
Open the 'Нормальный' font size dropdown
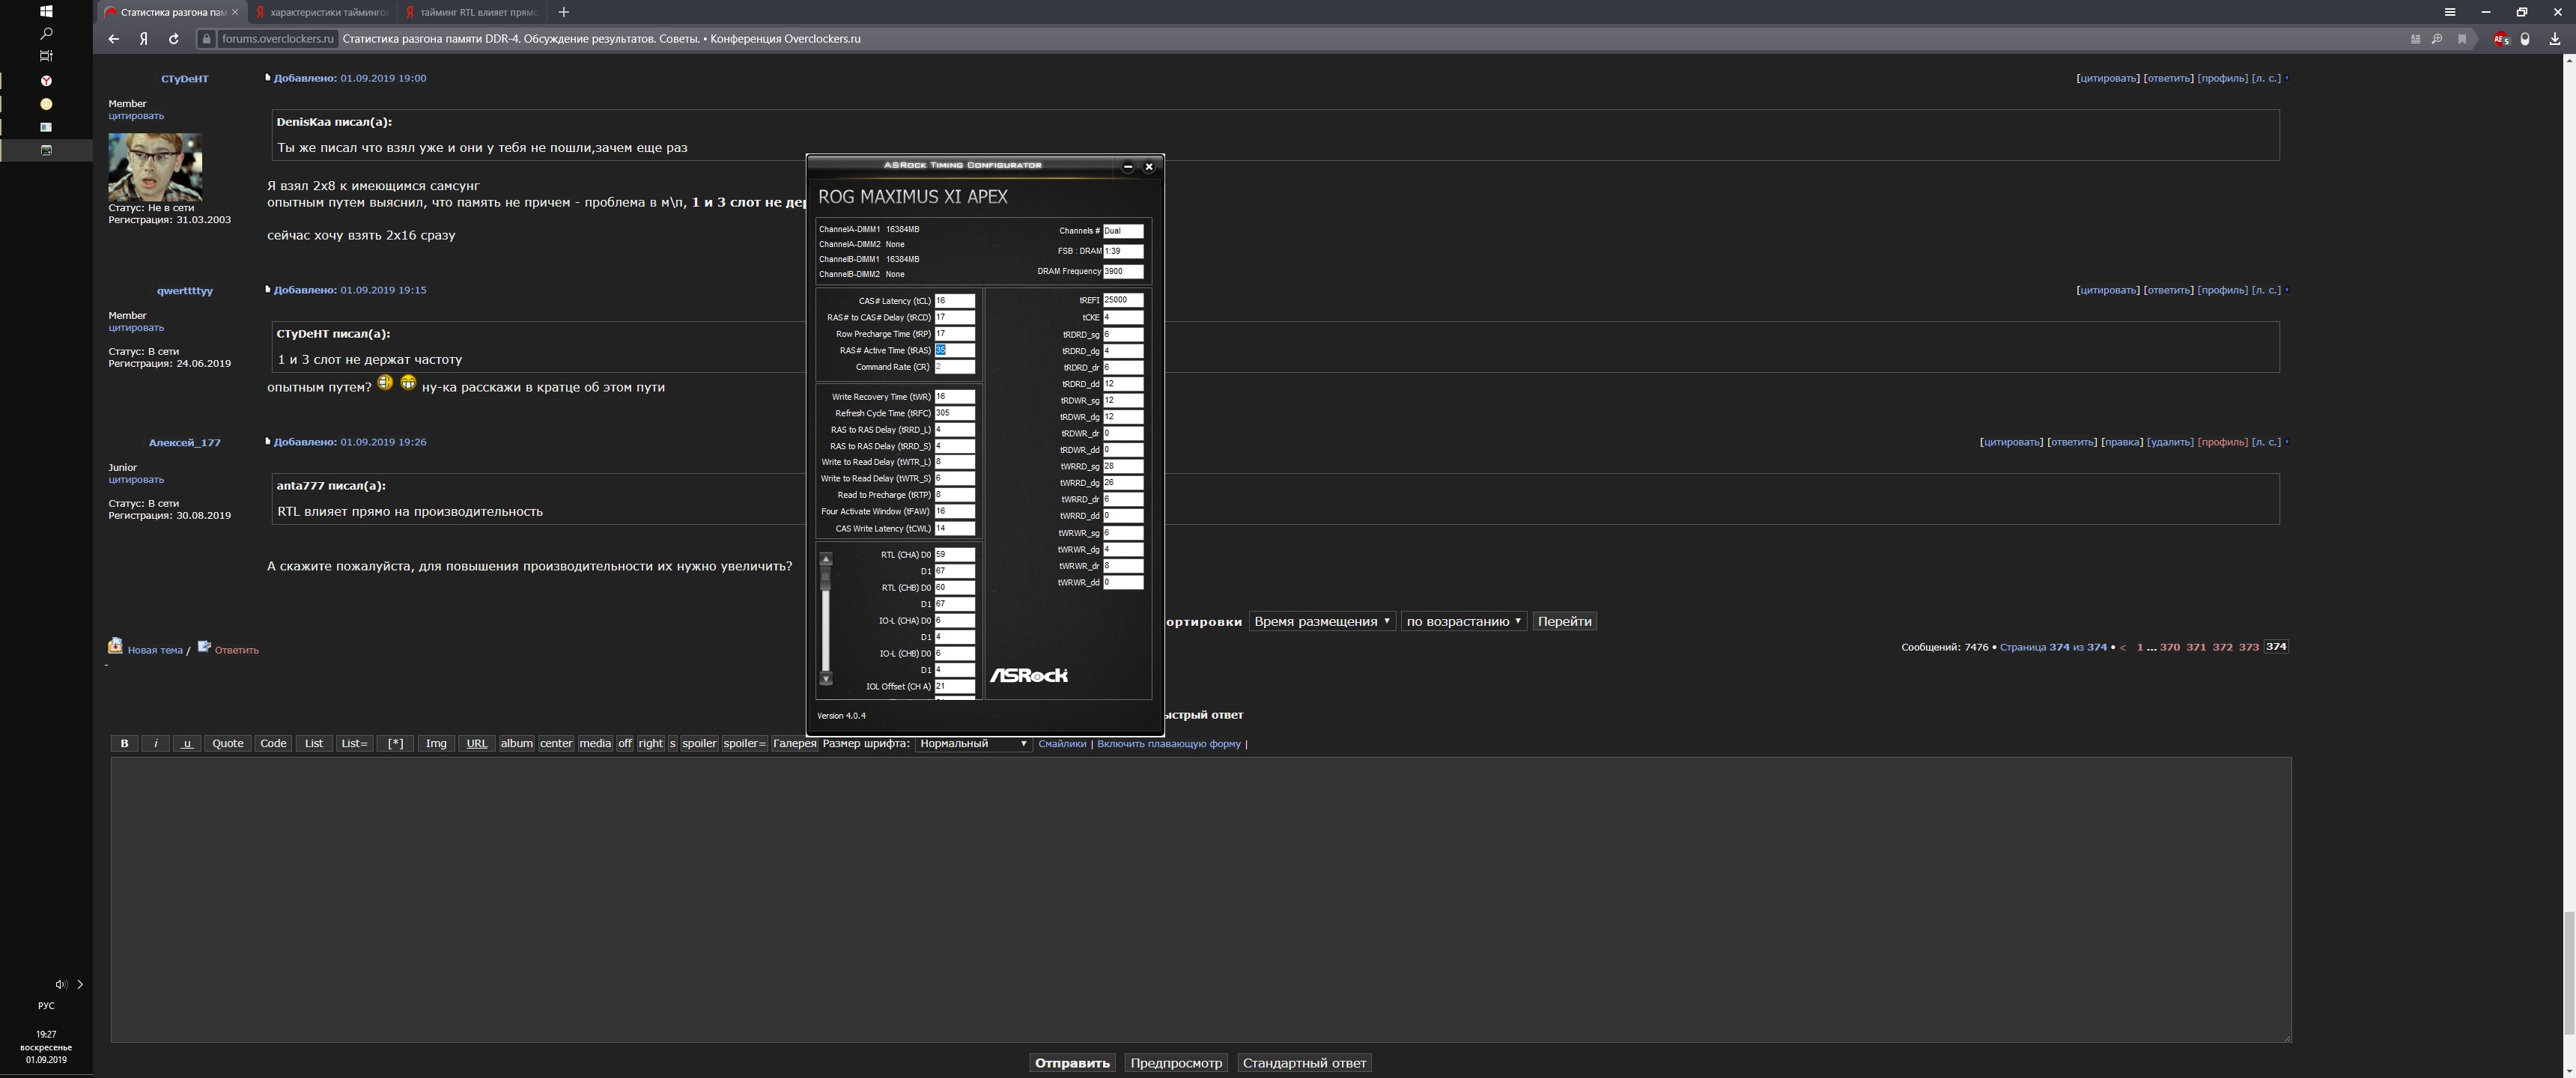(973, 743)
